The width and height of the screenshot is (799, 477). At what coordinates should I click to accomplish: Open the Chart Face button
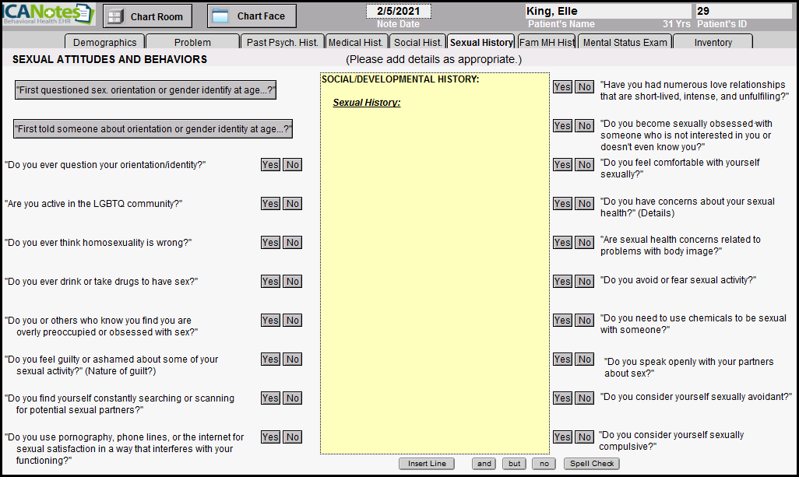click(x=252, y=16)
